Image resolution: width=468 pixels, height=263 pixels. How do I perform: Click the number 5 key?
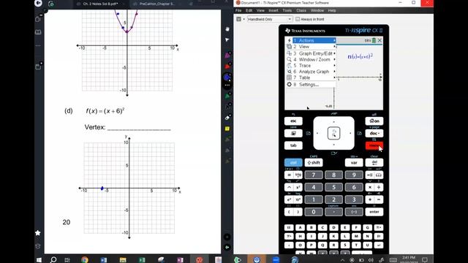(333, 187)
